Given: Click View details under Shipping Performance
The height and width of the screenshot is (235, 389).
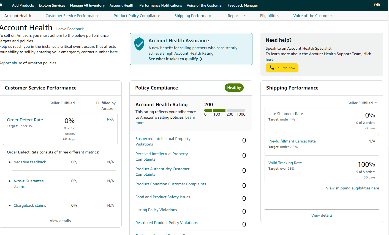Looking at the screenshot, I should 322,215.
